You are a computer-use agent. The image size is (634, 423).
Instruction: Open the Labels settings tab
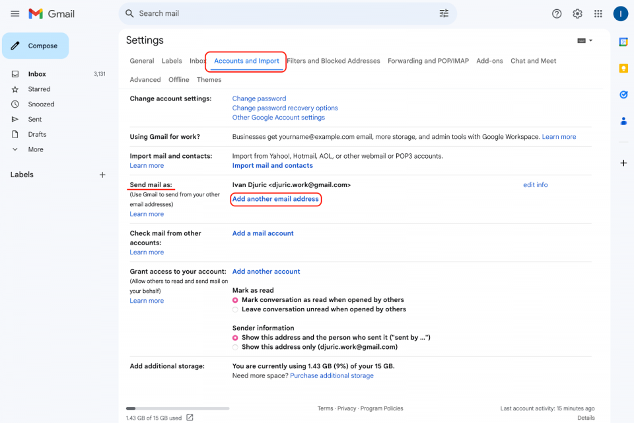[x=172, y=60]
